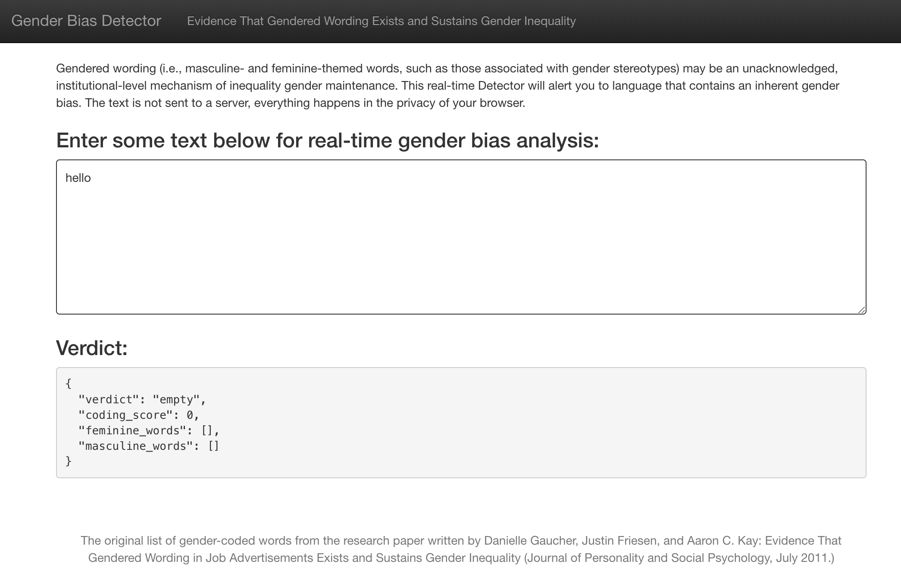The width and height of the screenshot is (901, 586).
Task: Click the navbar subtitle about gendered wording
Action: (x=381, y=20)
